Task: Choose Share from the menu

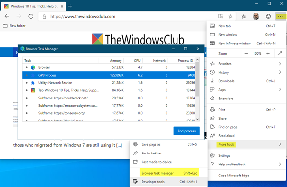Action: 246,118
